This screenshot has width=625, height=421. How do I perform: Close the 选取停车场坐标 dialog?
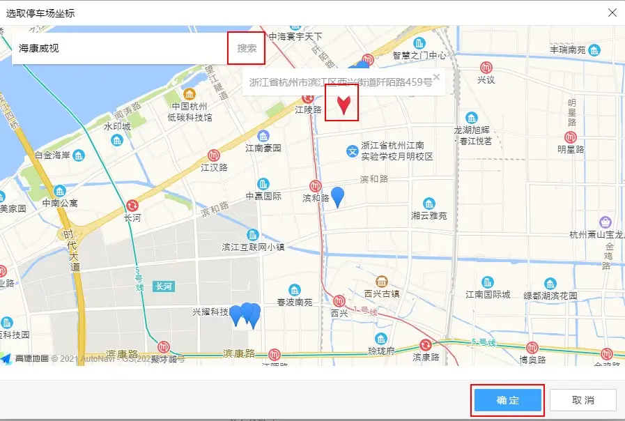coord(612,13)
